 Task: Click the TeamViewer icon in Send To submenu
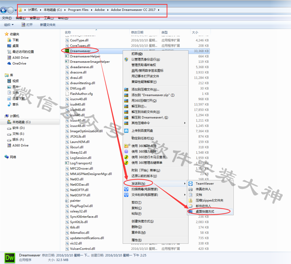[190, 184]
